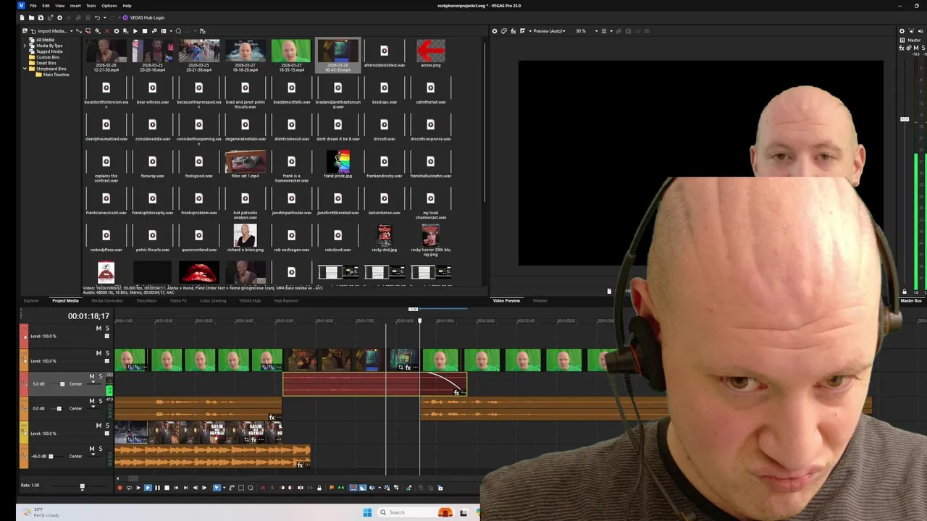Image resolution: width=927 pixels, height=521 pixels.
Task: Click the Open project folder icon
Action: 31,17
